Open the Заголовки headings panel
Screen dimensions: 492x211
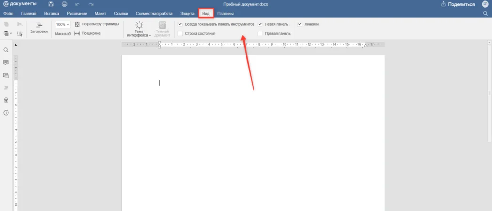click(39, 28)
